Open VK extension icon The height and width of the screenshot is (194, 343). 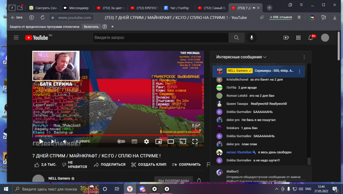tap(312, 18)
